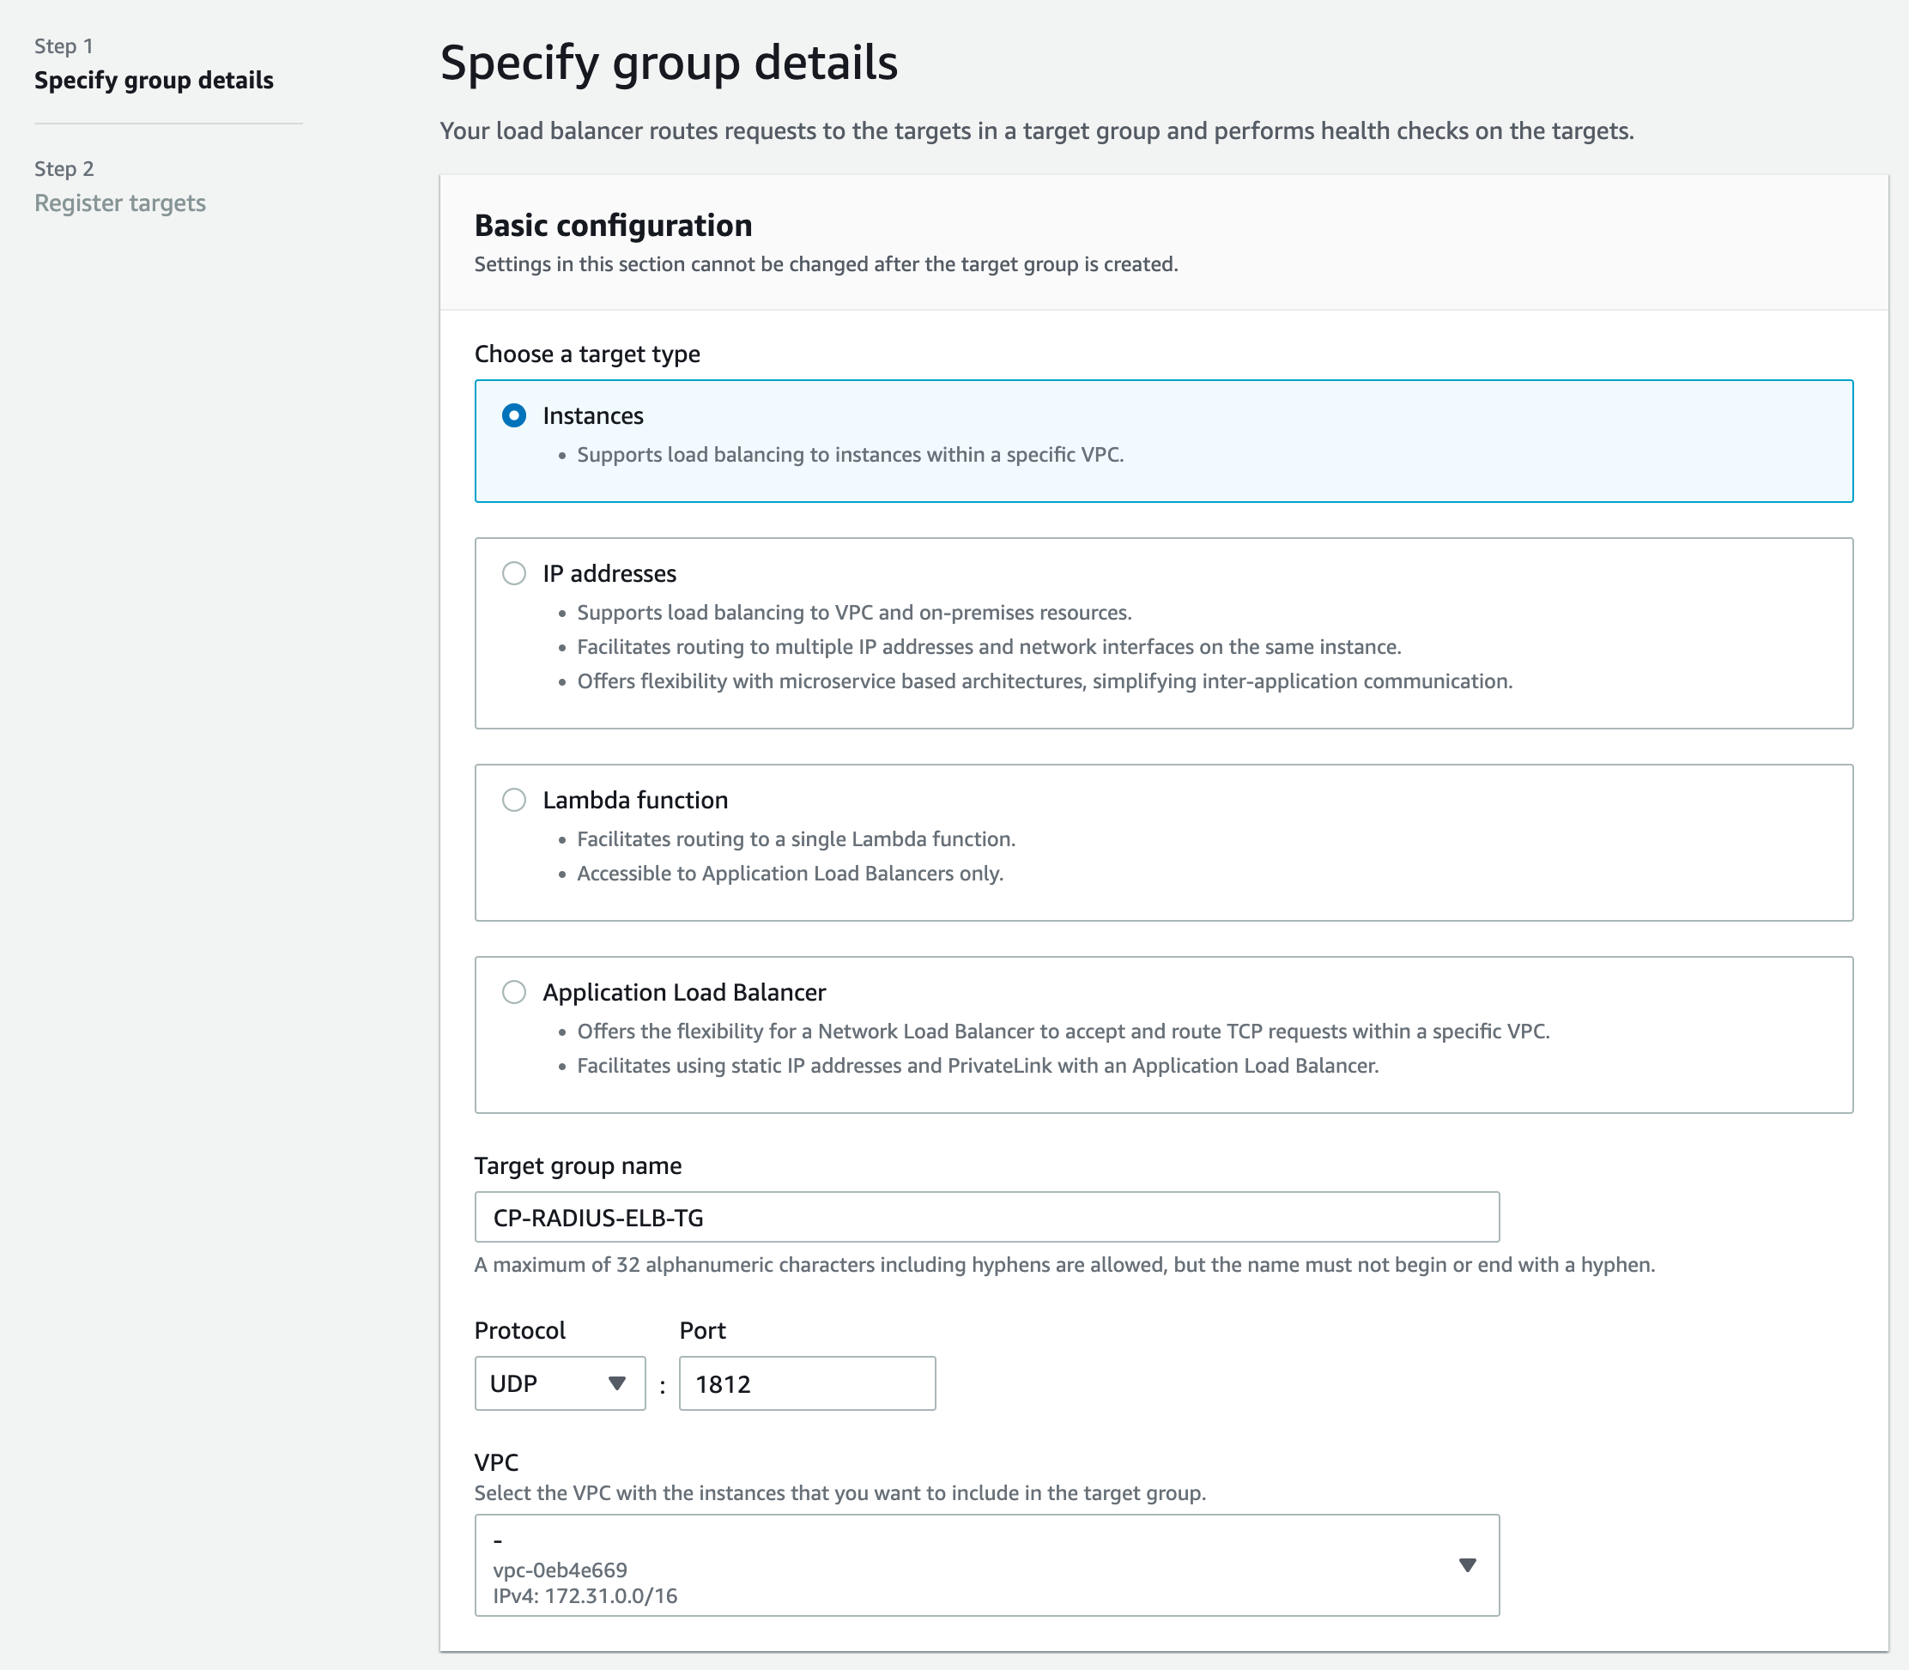The height and width of the screenshot is (1670, 1909).
Task: Click the Port field containing 1812
Action: click(x=807, y=1383)
